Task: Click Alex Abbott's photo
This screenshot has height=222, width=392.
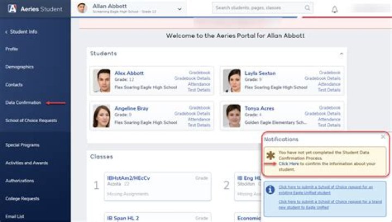Action: click(x=101, y=81)
